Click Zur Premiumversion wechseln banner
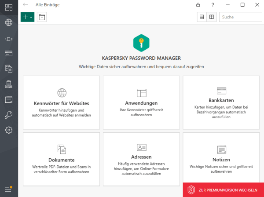Image resolution: width=264 pixels, height=197 pixels. tap(224, 190)
